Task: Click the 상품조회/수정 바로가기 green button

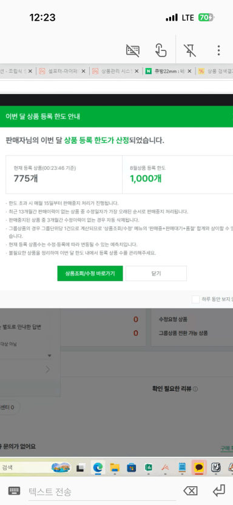Action: [90, 273]
